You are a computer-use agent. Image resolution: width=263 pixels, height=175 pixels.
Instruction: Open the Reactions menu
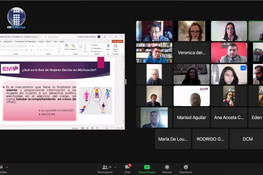[186, 169]
